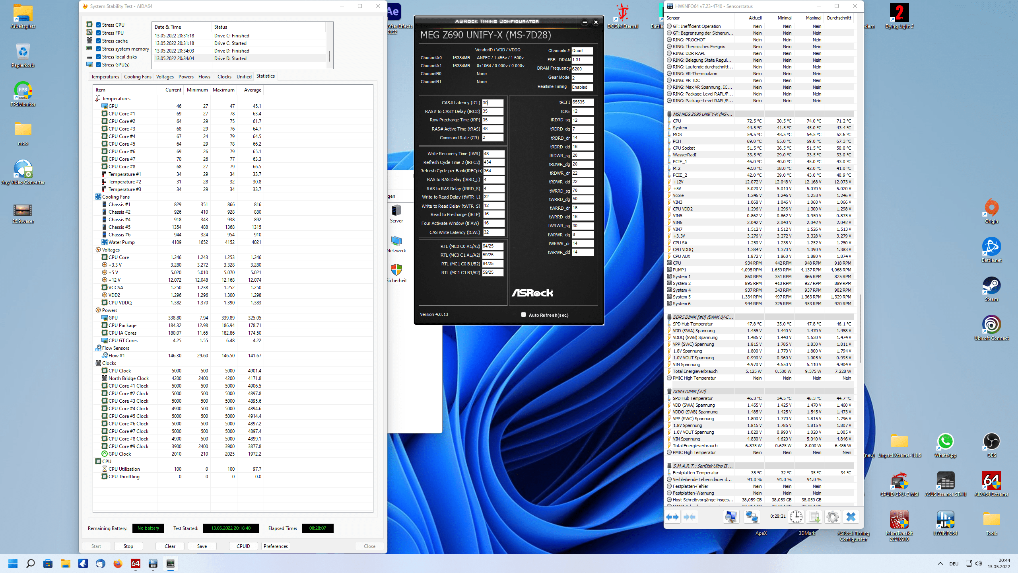1018x573 pixels.
Task: Open WhatsApp desktop shortcut
Action: point(945,445)
